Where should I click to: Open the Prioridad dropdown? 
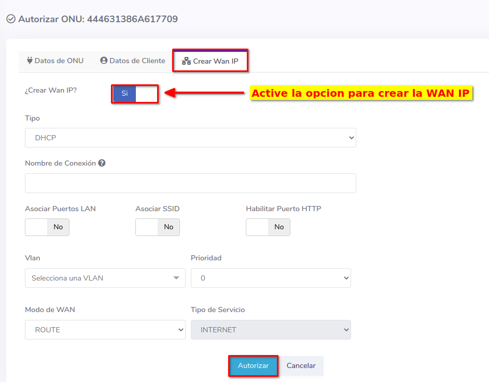pyautogui.click(x=271, y=278)
